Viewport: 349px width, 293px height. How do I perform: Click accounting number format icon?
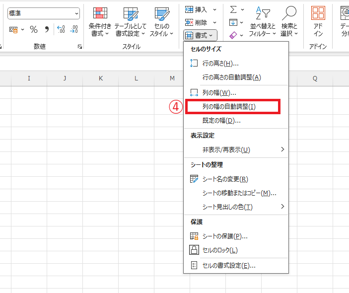(x=13, y=29)
